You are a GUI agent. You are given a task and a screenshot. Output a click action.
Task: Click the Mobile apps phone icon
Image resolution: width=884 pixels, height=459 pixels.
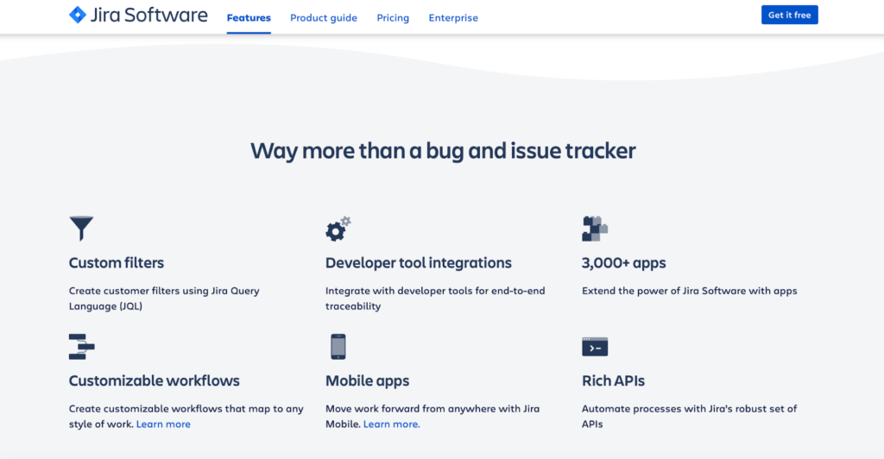(x=338, y=346)
